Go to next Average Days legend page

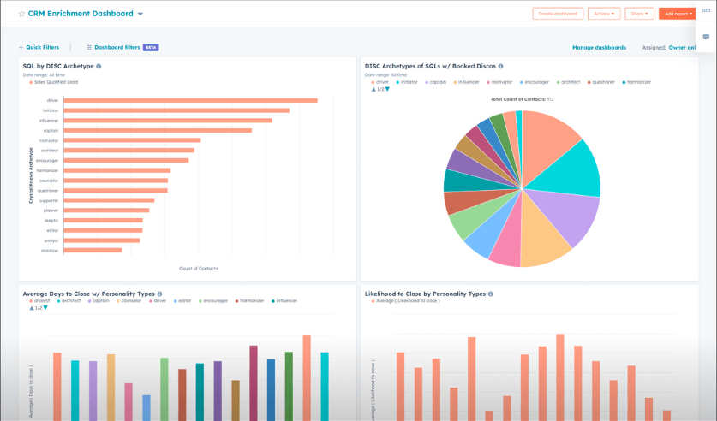point(45,308)
